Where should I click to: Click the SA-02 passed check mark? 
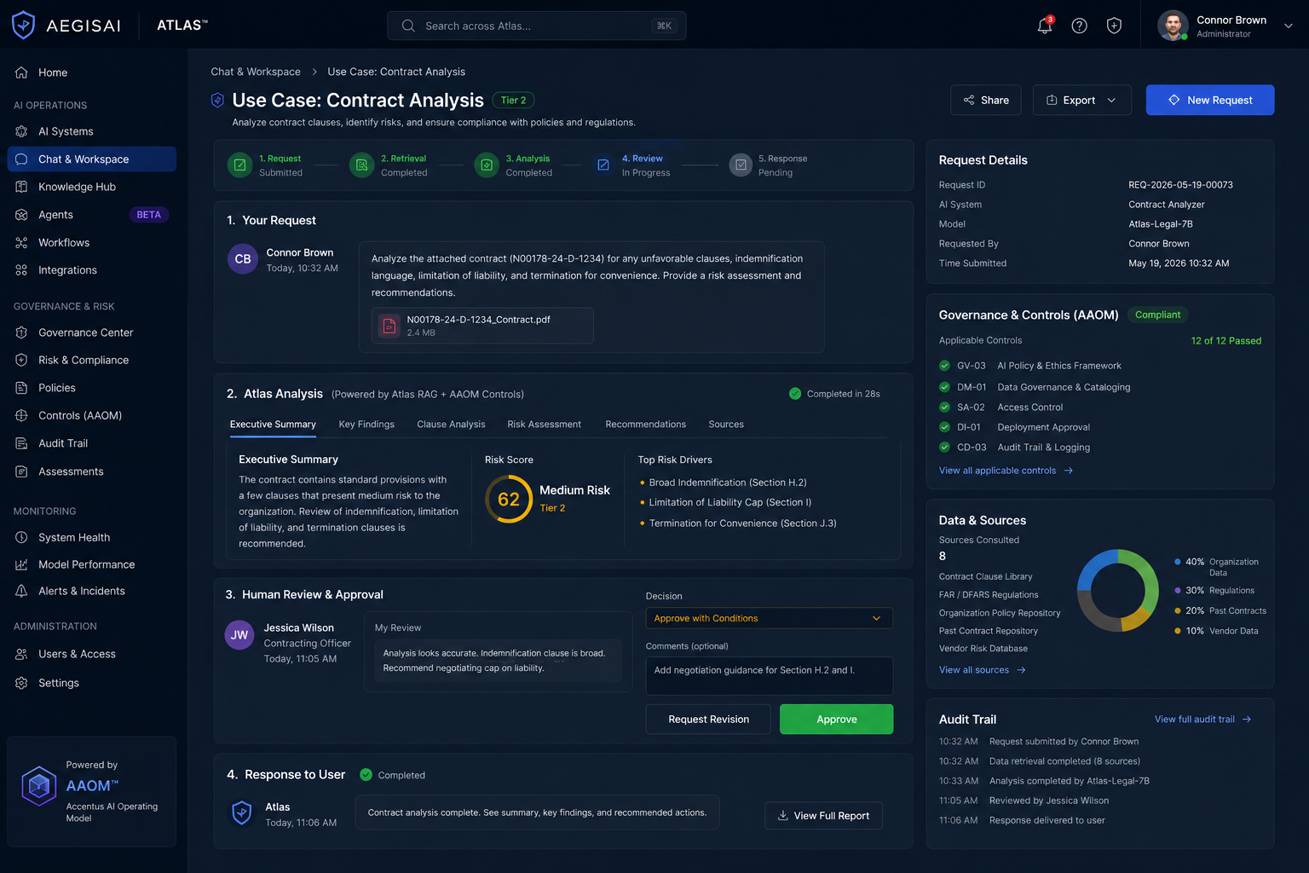[944, 408]
